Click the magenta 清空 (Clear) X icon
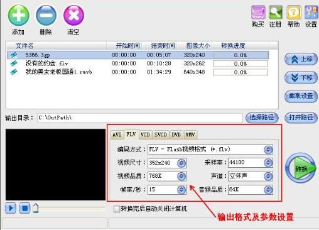 click(x=73, y=15)
